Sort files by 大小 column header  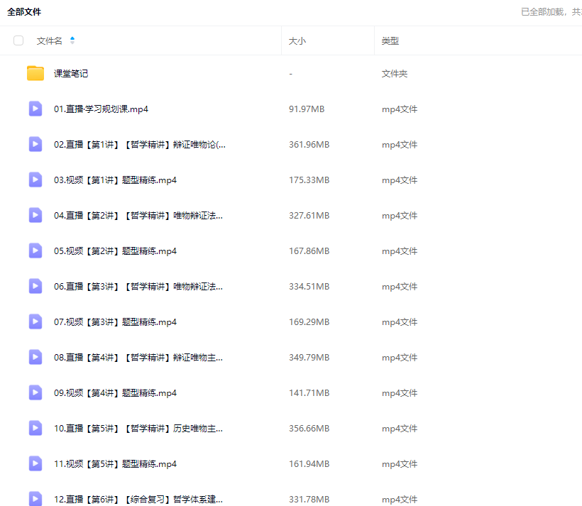pos(297,41)
